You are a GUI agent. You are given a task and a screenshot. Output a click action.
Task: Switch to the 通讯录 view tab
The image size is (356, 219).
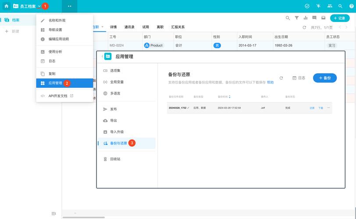(129, 27)
